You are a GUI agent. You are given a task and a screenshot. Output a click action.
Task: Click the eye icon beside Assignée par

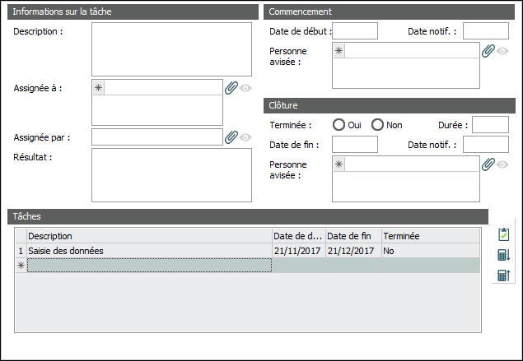click(x=245, y=137)
